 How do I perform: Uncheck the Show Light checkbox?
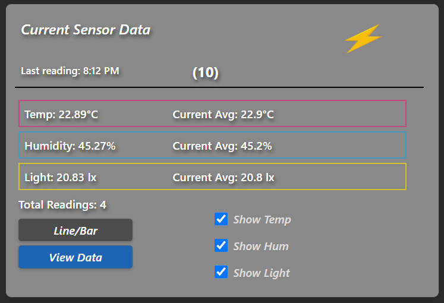(x=221, y=272)
